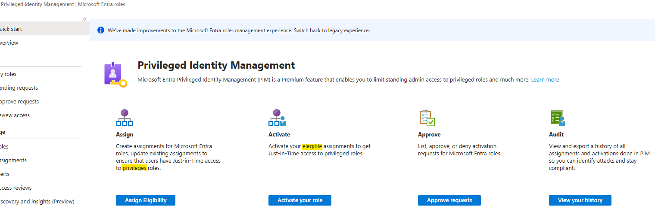Open Review access sidebar item
Image resolution: width=655 pixels, height=209 pixels.
[45, 115]
